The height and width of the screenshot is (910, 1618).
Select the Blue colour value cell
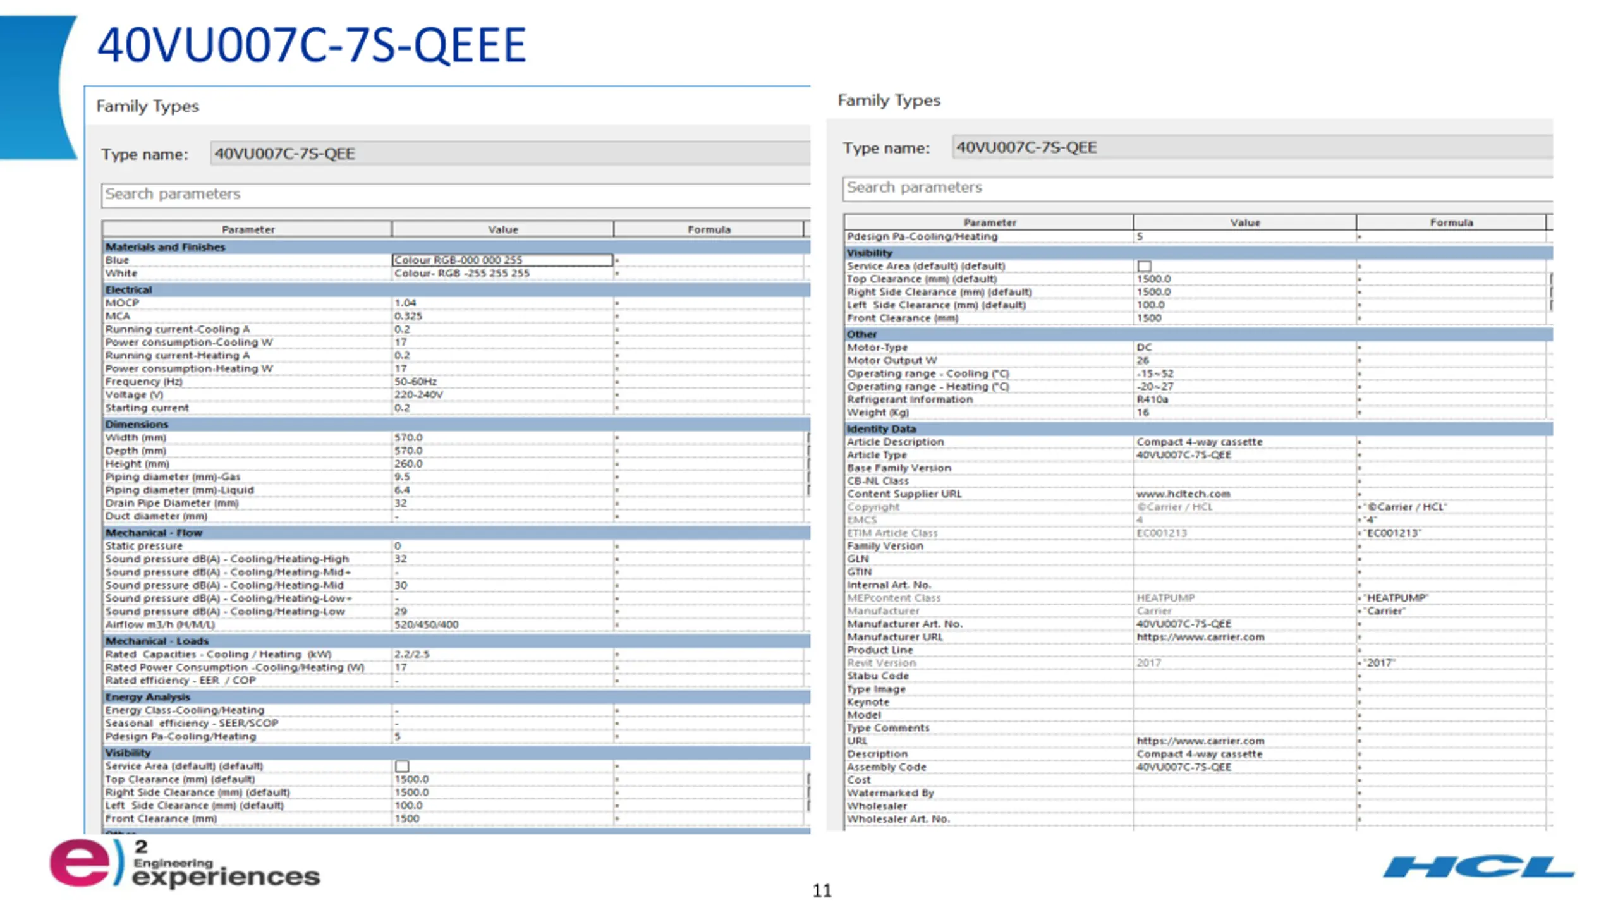(x=502, y=260)
